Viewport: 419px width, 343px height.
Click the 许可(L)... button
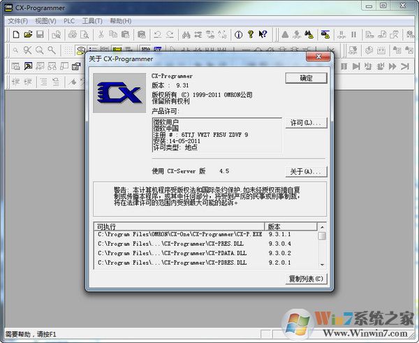tap(306, 123)
